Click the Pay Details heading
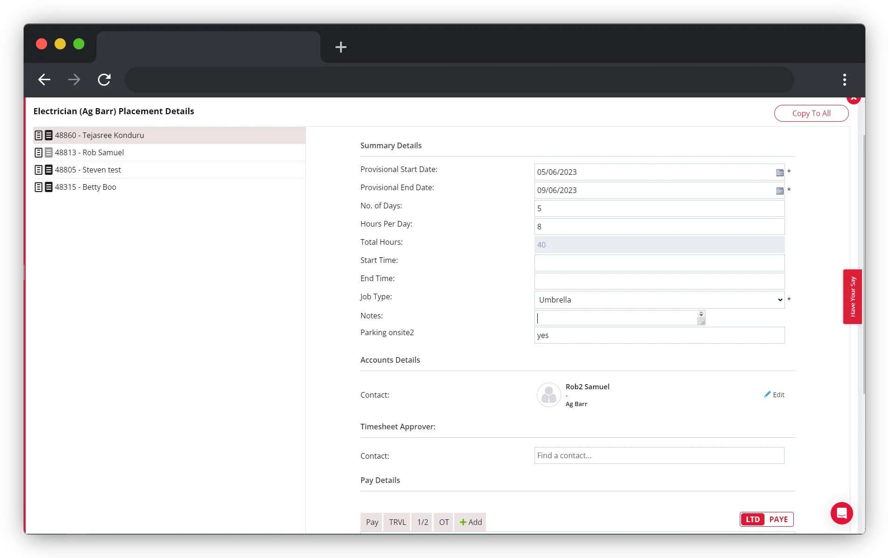This screenshot has width=889, height=558. pyautogui.click(x=380, y=480)
